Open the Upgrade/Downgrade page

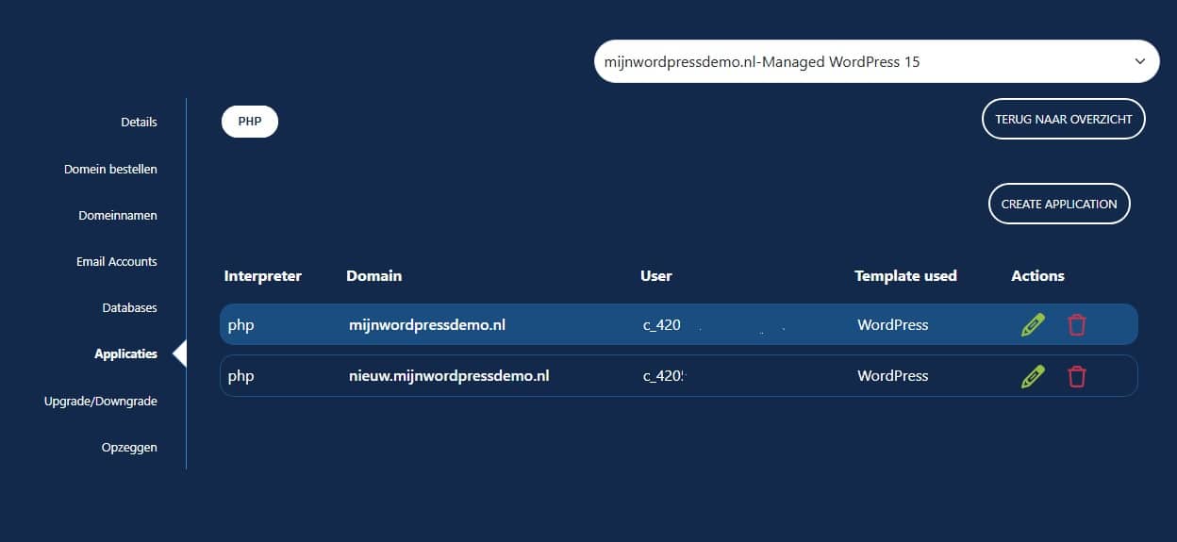click(x=100, y=402)
